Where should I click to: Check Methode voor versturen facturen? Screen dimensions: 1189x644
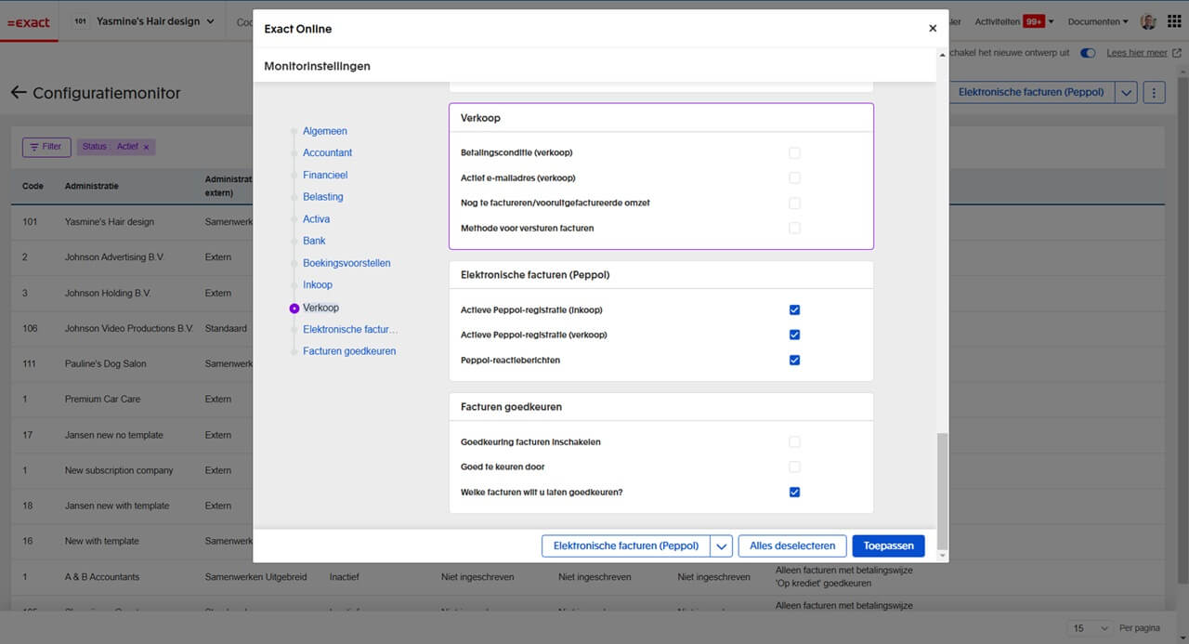(794, 228)
